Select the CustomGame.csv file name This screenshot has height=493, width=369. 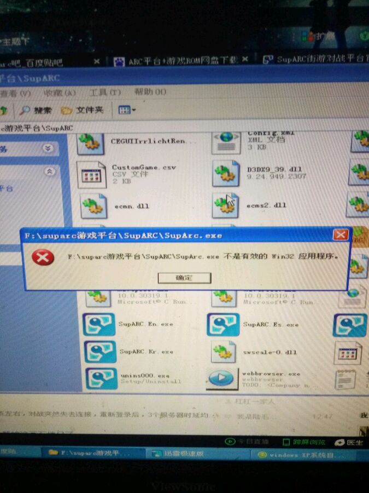coord(144,167)
